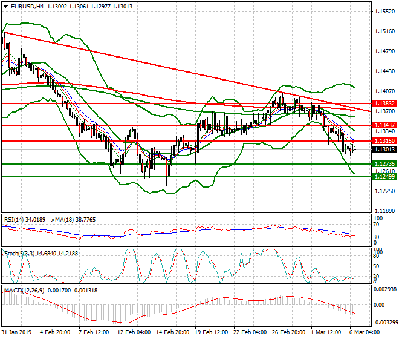Select the green 1.12499 support level label
The height and width of the screenshot is (339, 399).
click(384, 176)
